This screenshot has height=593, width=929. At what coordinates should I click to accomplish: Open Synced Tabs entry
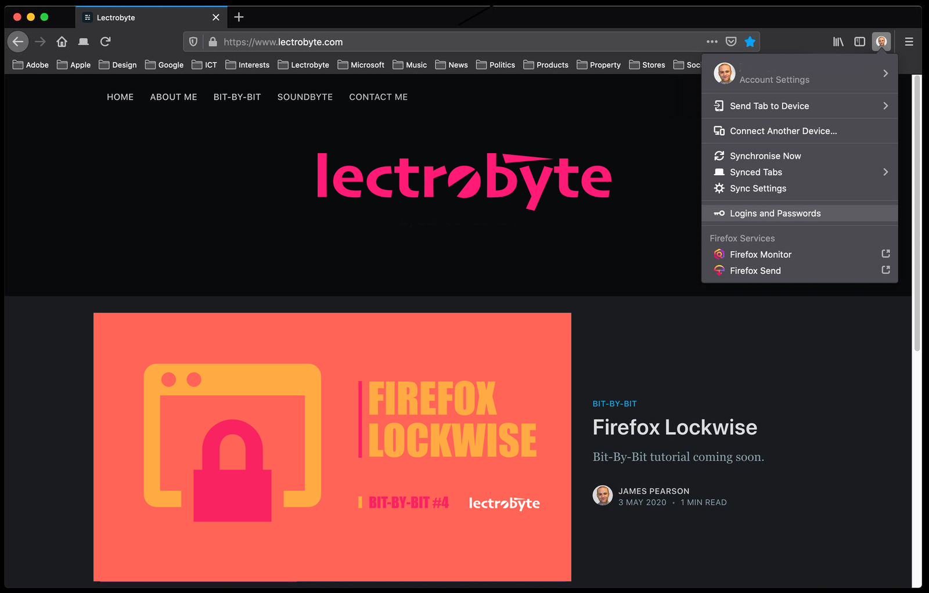[x=800, y=172]
